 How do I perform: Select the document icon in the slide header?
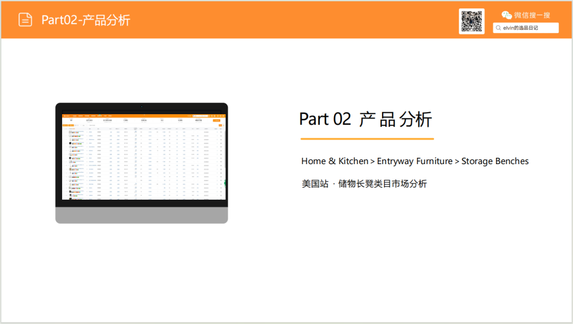pyautogui.click(x=25, y=19)
